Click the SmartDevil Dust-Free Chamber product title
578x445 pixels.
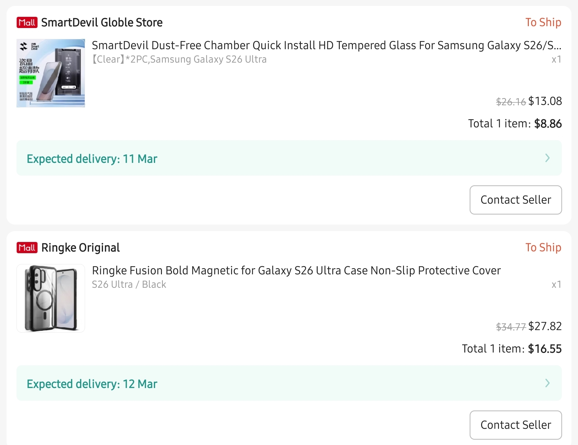pyautogui.click(x=326, y=45)
